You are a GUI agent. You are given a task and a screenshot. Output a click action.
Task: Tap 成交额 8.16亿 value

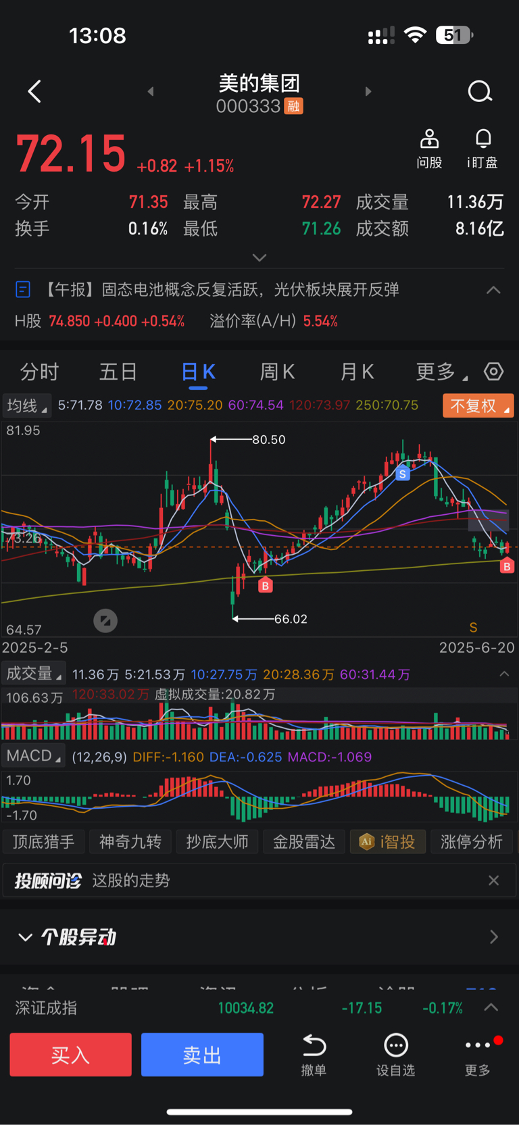point(480,228)
